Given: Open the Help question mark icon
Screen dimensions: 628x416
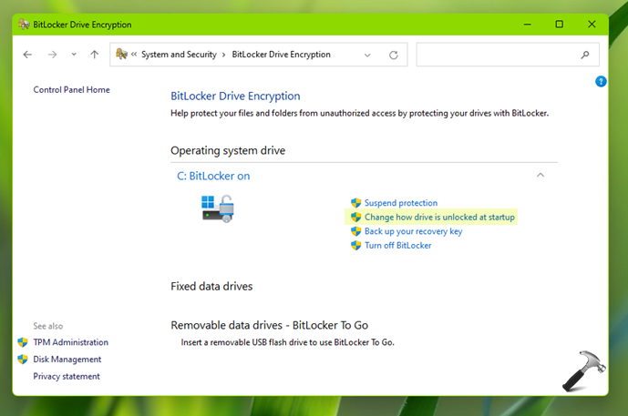Looking at the screenshot, I should click(x=601, y=81).
